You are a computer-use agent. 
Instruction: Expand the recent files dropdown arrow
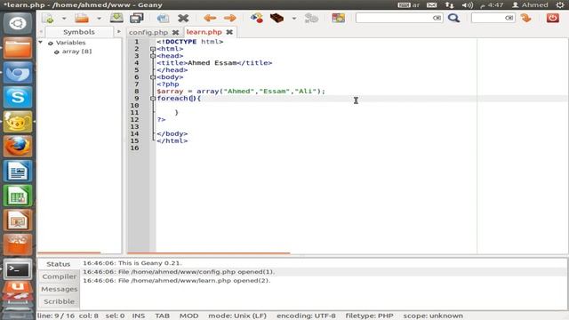coord(99,18)
